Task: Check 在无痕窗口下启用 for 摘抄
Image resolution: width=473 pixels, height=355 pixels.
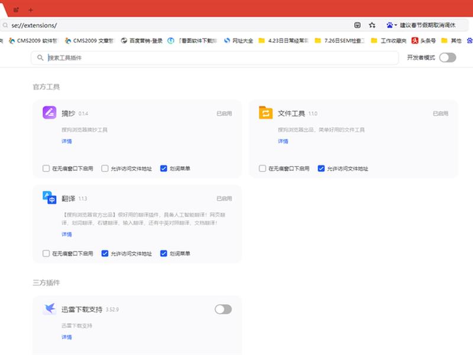Action: point(46,169)
